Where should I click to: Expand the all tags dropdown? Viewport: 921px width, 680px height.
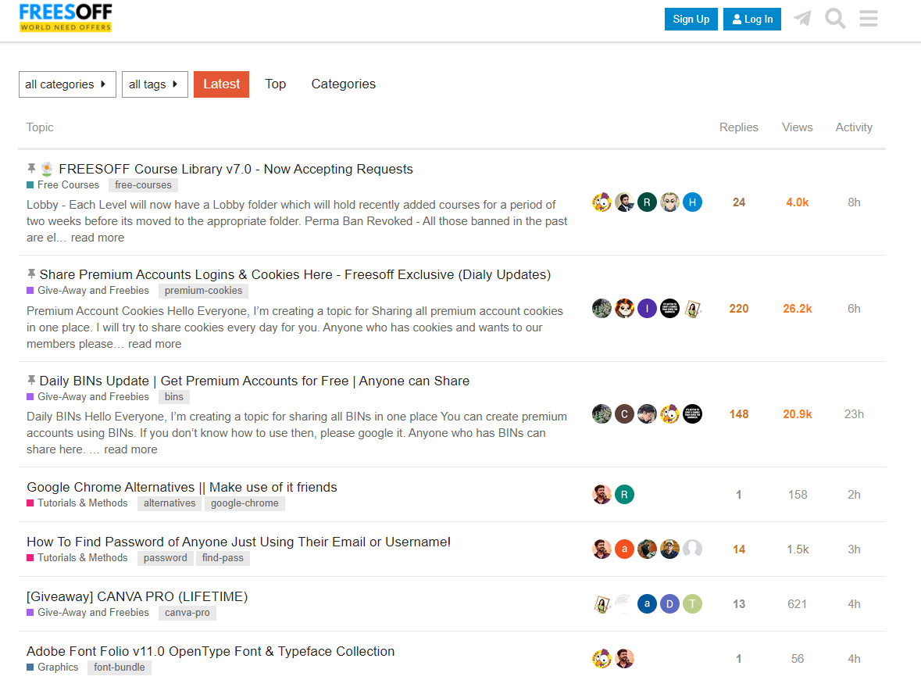click(x=155, y=84)
